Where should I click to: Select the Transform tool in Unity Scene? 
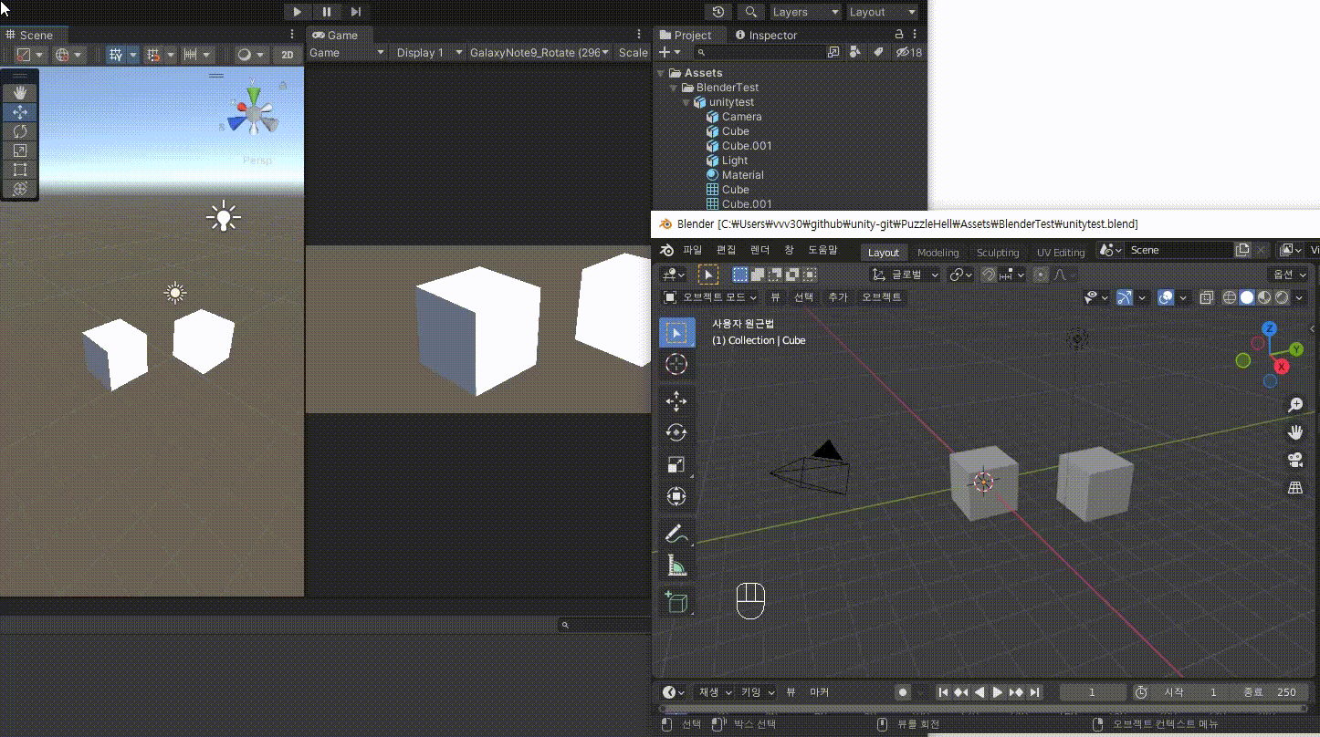point(19,189)
